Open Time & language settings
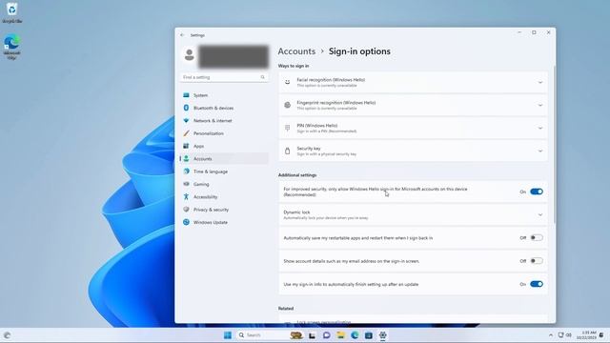The width and height of the screenshot is (610, 343). click(224, 171)
